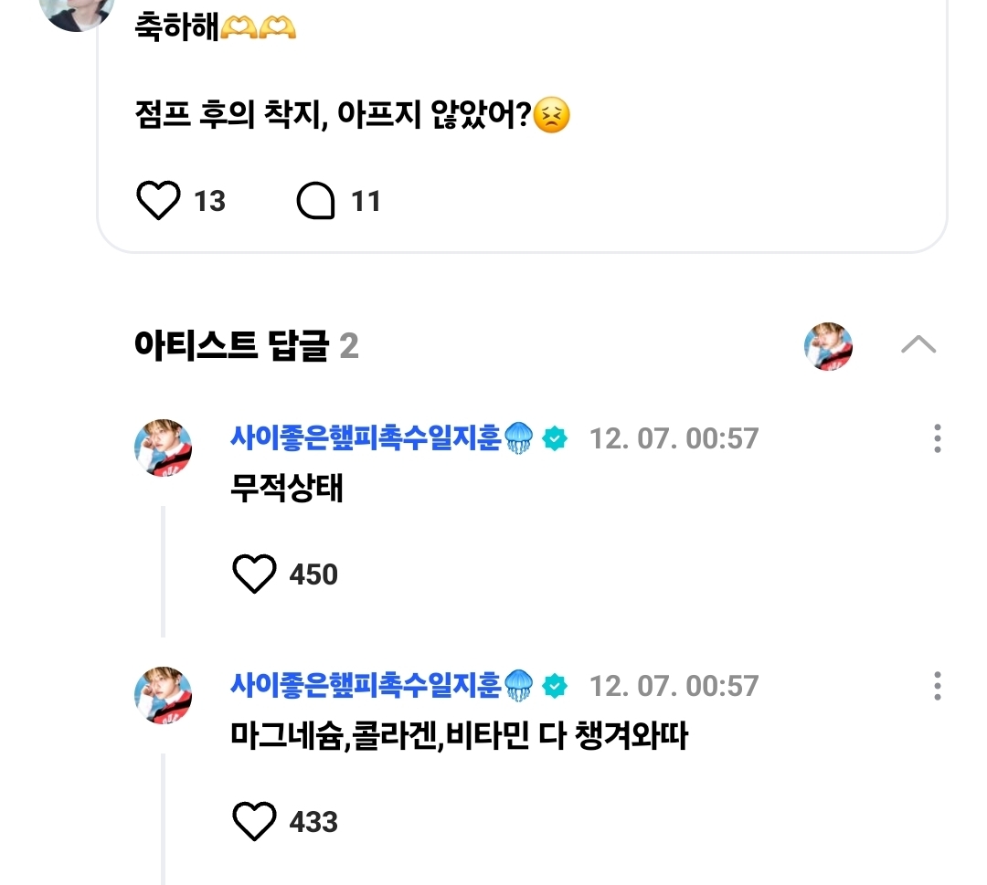This screenshot has height=885, width=987.
Task: Tap the 아티스트 답글 2 header
Action: (246, 346)
